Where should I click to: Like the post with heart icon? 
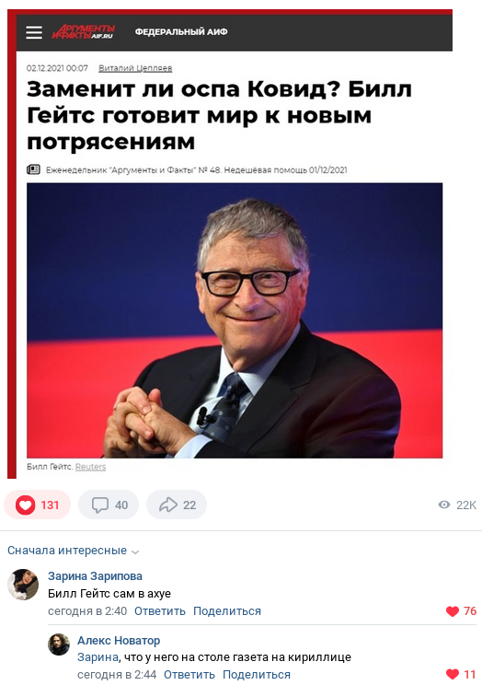pyautogui.click(x=26, y=505)
